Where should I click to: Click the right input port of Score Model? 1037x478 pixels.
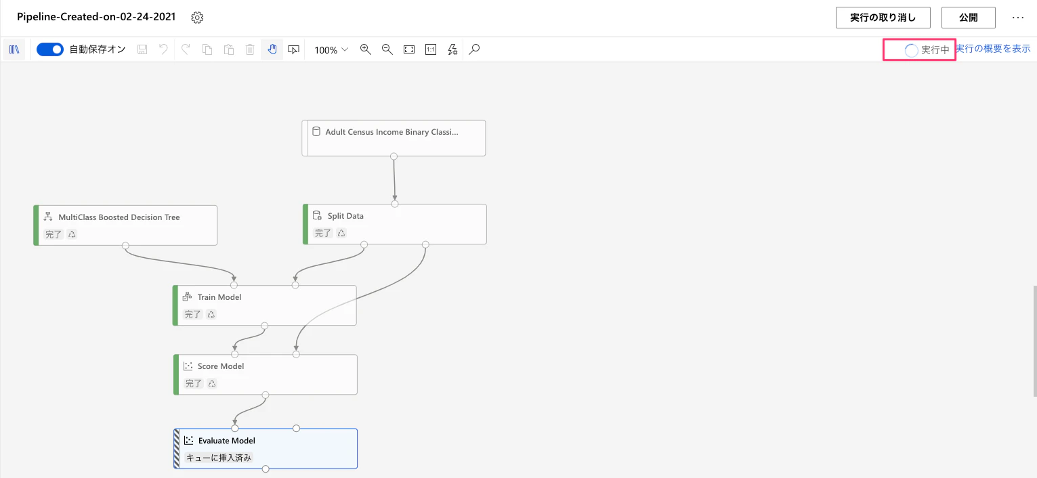(x=296, y=354)
